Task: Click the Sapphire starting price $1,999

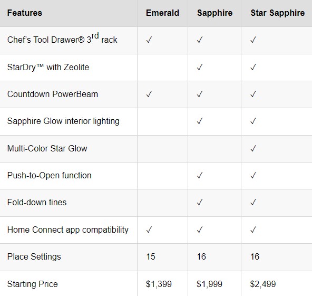Action: pyautogui.click(x=210, y=284)
